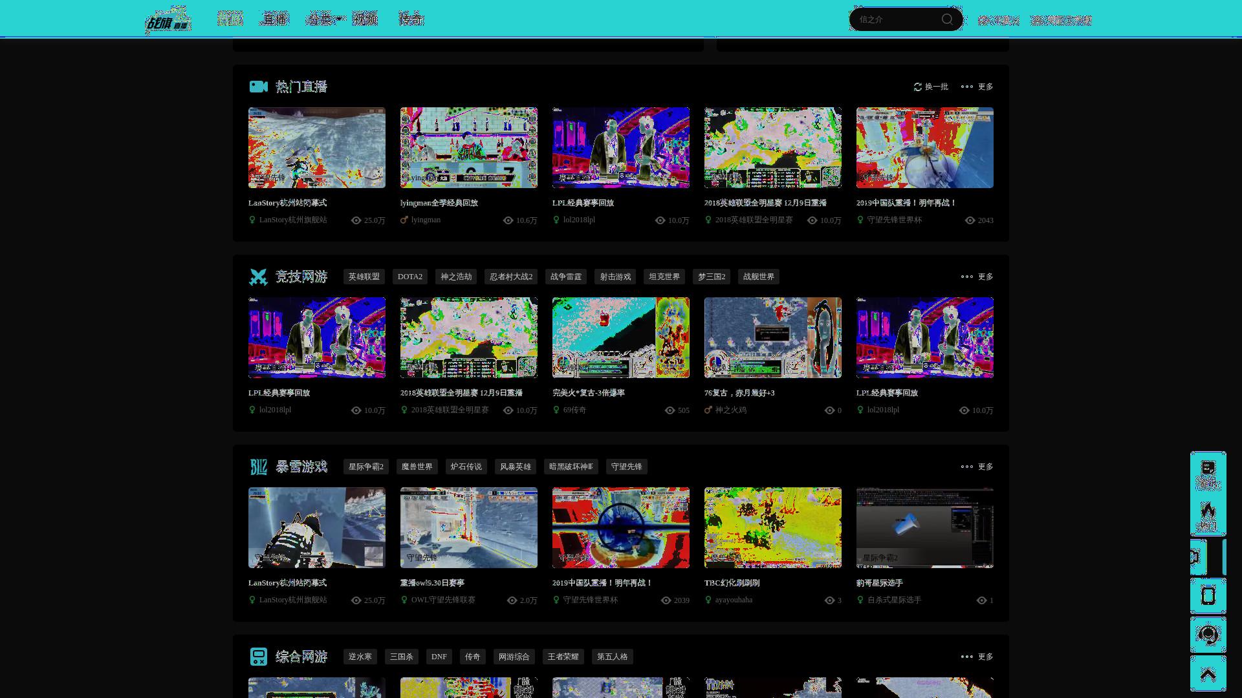The width and height of the screenshot is (1242, 698).
Task: Open the 完美火*复古-3倍爆率 thumbnail
Action: pos(621,337)
